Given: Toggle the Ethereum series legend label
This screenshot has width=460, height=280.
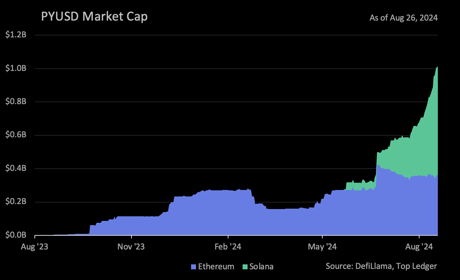Looking at the screenshot, I should (x=216, y=267).
